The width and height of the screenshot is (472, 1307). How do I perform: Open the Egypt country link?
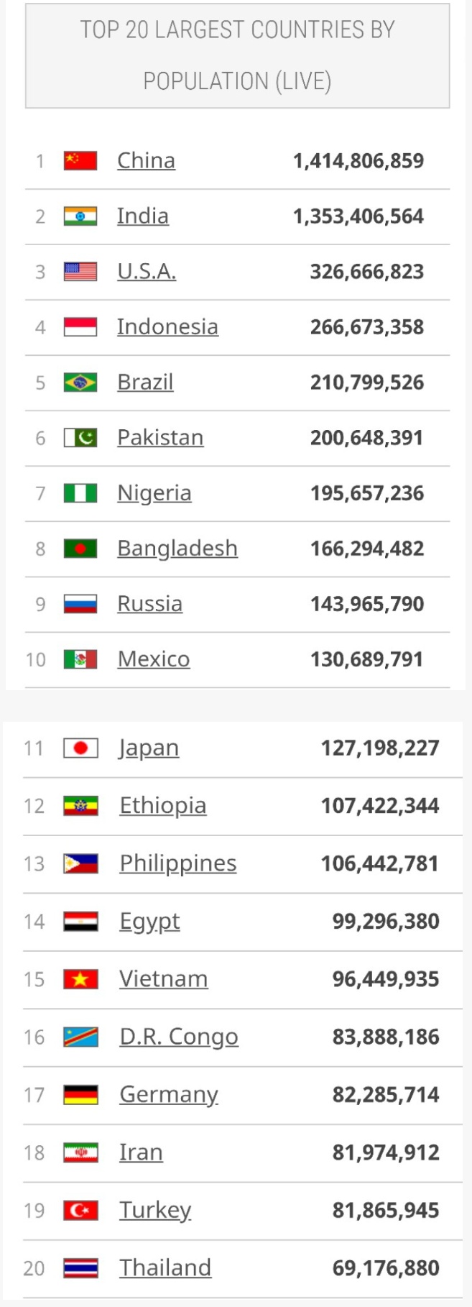pyautogui.click(x=149, y=922)
